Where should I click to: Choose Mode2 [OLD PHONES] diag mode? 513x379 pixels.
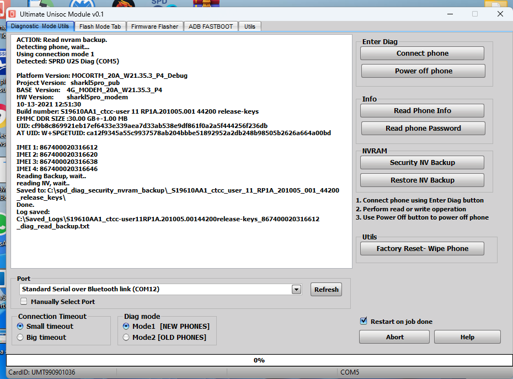pos(126,338)
